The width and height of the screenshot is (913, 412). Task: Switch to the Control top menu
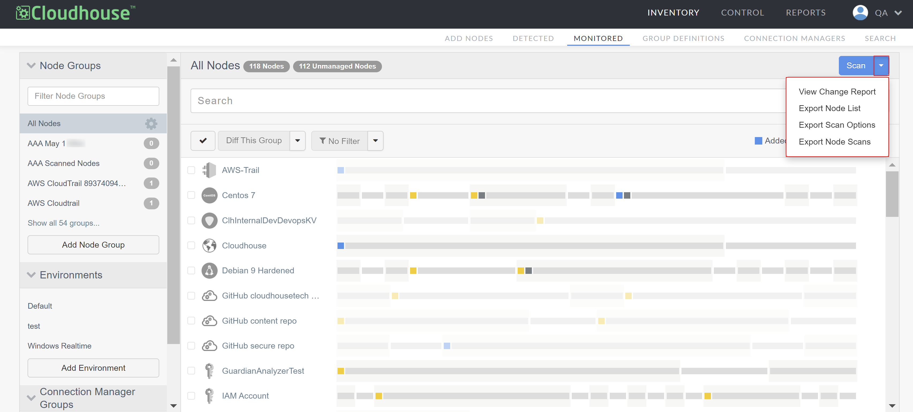point(742,13)
